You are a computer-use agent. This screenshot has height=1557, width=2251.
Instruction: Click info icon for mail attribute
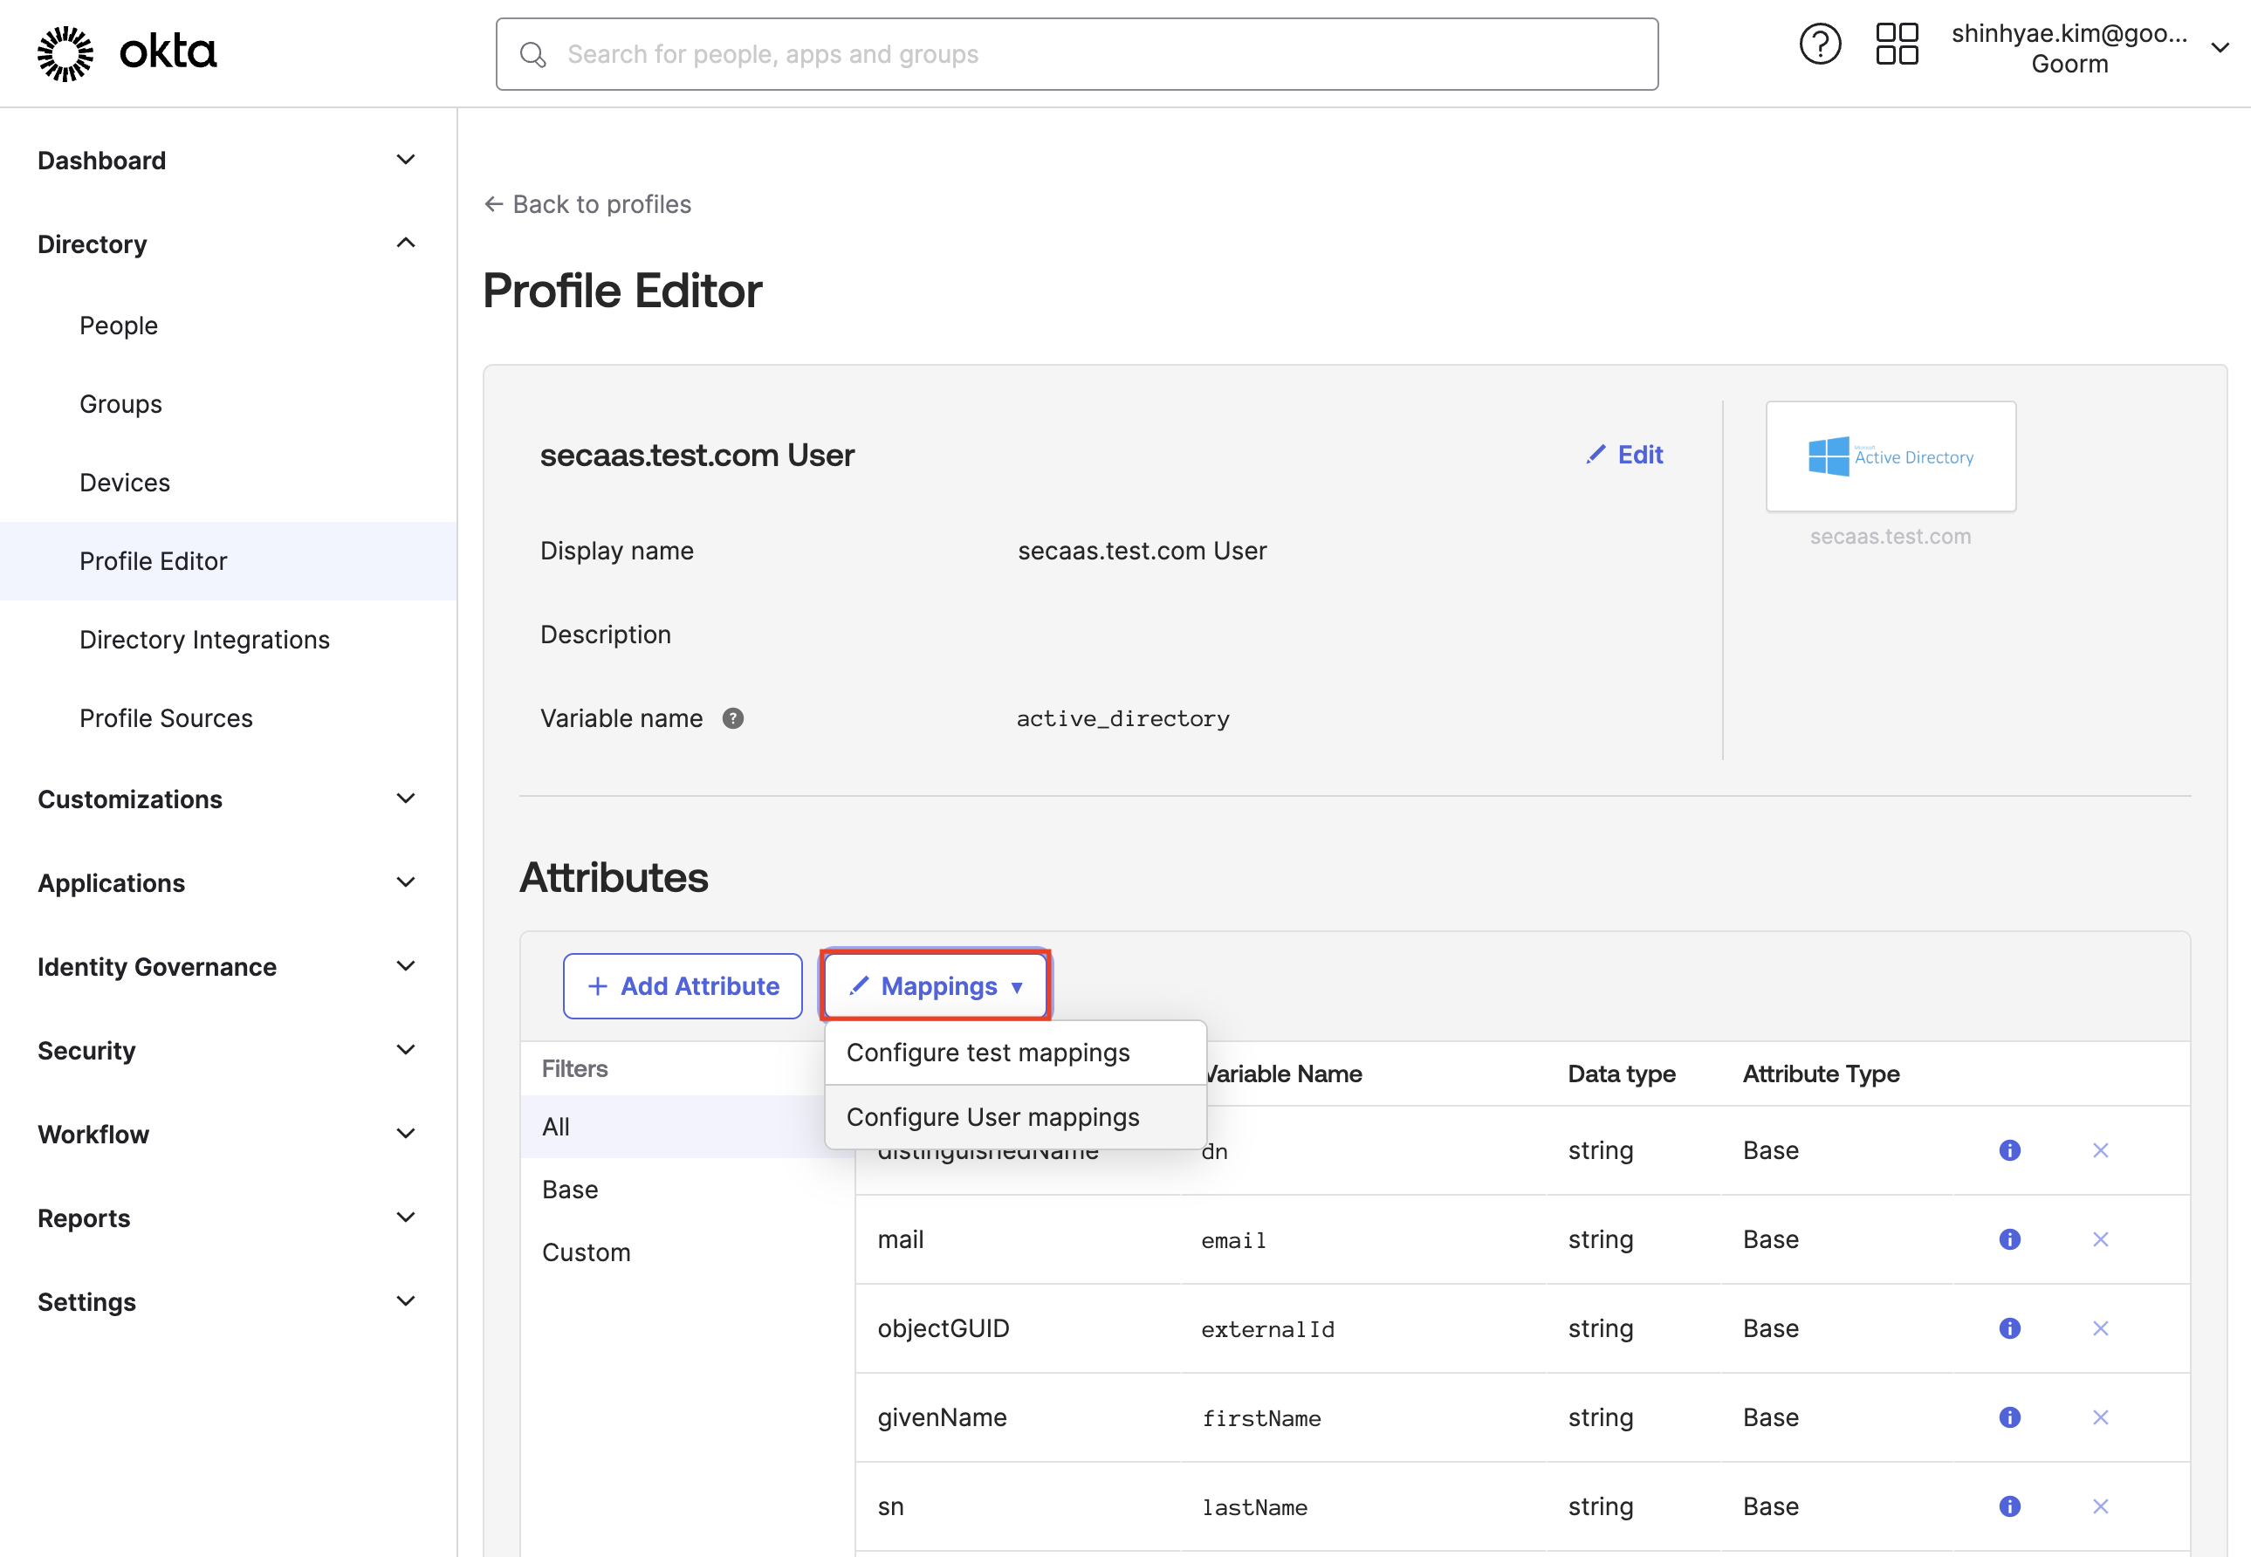click(2009, 1240)
